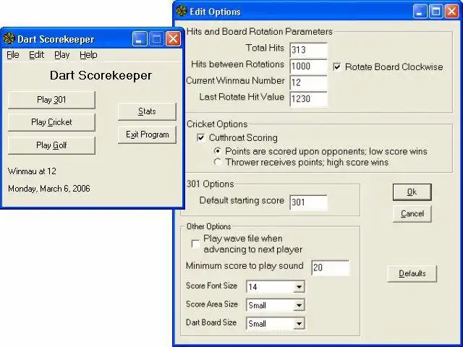
Task: Select 'Thrower receives points; high score wins' option
Action: click(218, 162)
